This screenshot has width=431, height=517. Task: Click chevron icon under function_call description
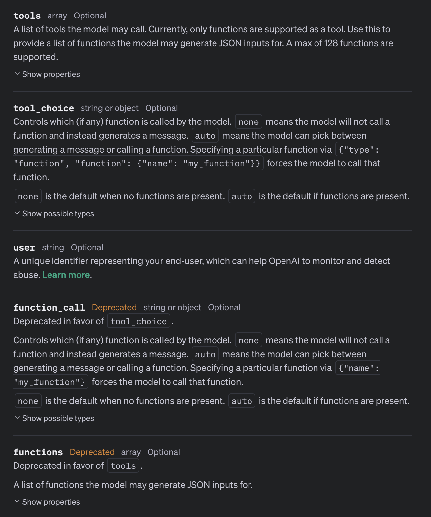[x=17, y=418]
